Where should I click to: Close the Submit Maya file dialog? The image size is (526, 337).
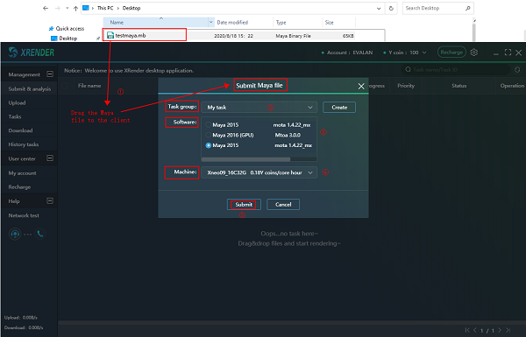tap(361, 87)
